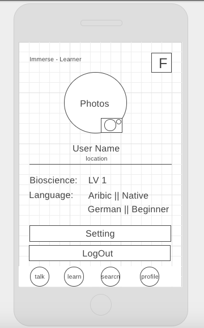Image resolution: width=204 pixels, height=328 pixels.
Task: Click the Bioscience: label
Action: pos(53,180)
